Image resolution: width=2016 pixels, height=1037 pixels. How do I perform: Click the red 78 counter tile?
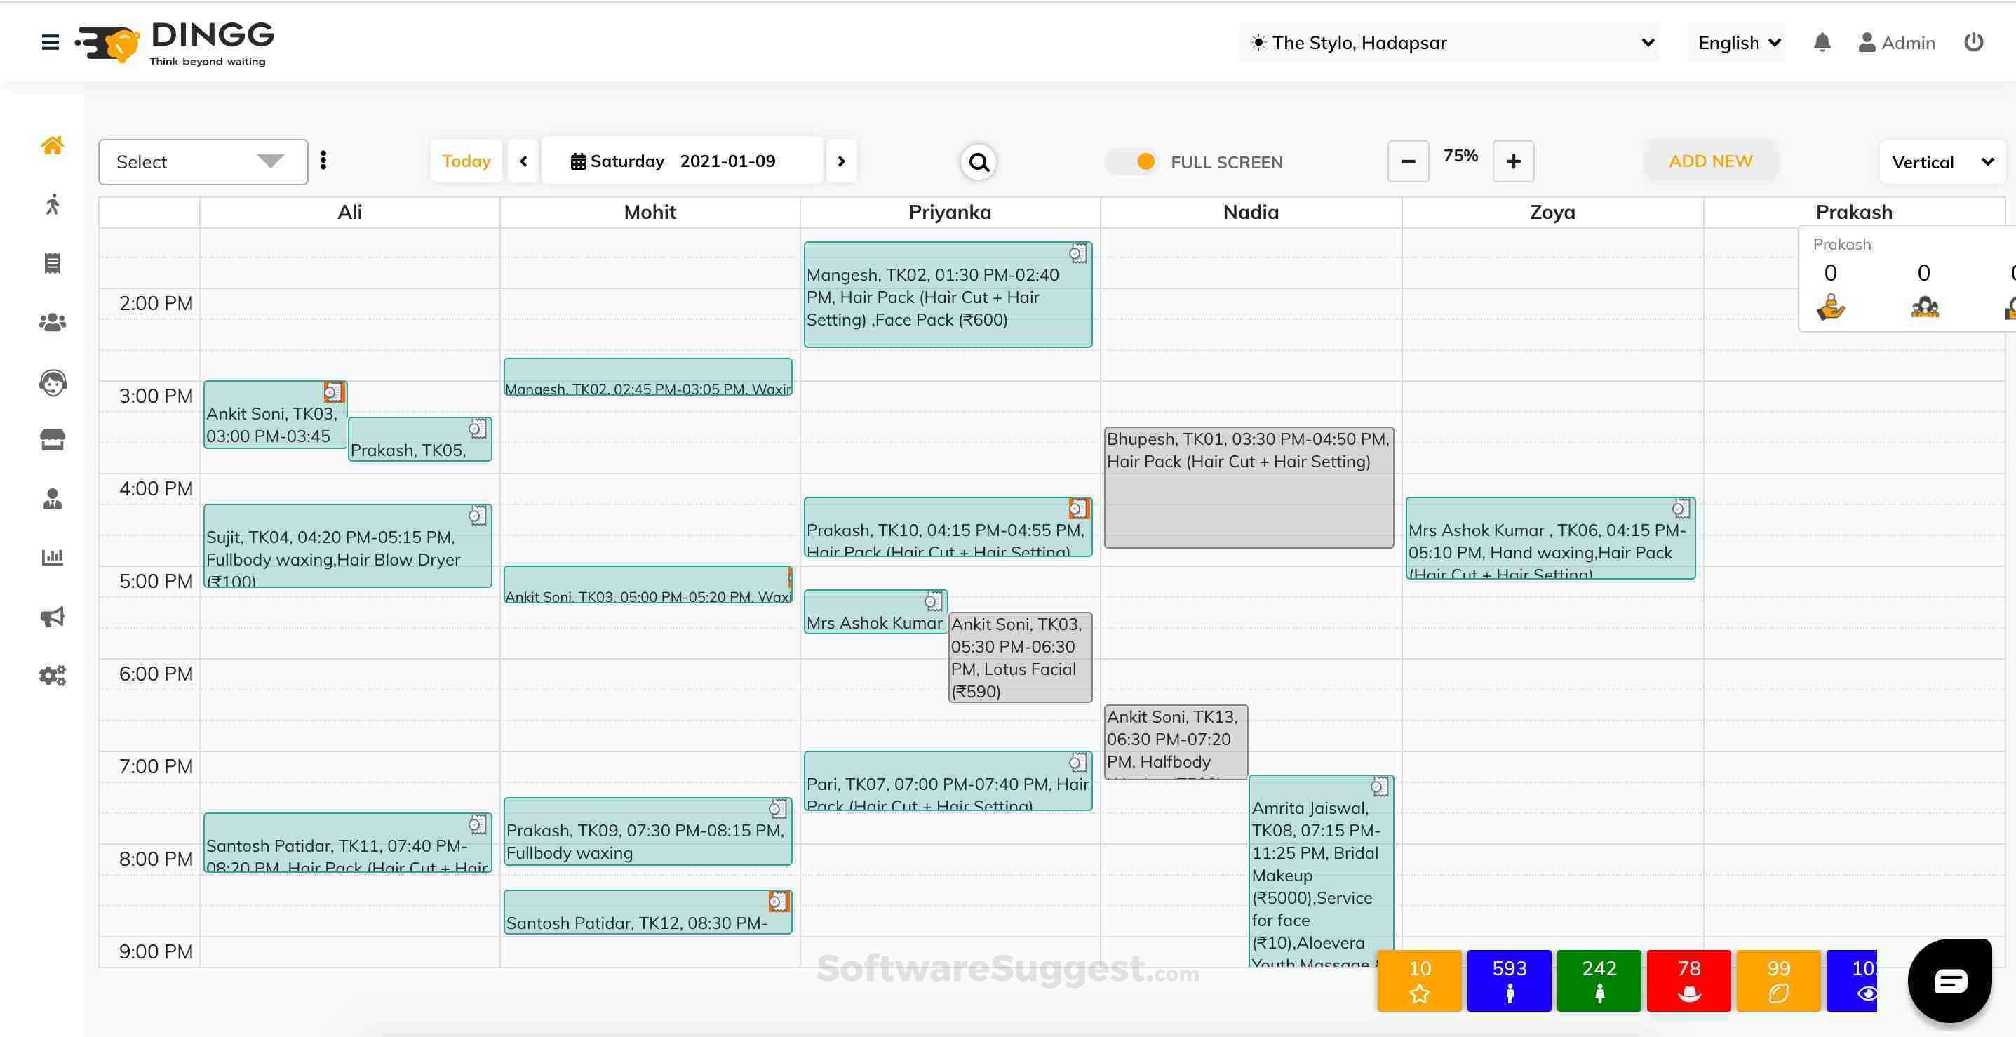pyautogui.click(x=1688, y=981)
